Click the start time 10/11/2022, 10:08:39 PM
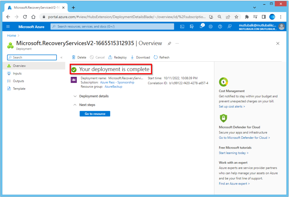Image resolution: width=289 pixels, height=197 pixels. [180, 78]
